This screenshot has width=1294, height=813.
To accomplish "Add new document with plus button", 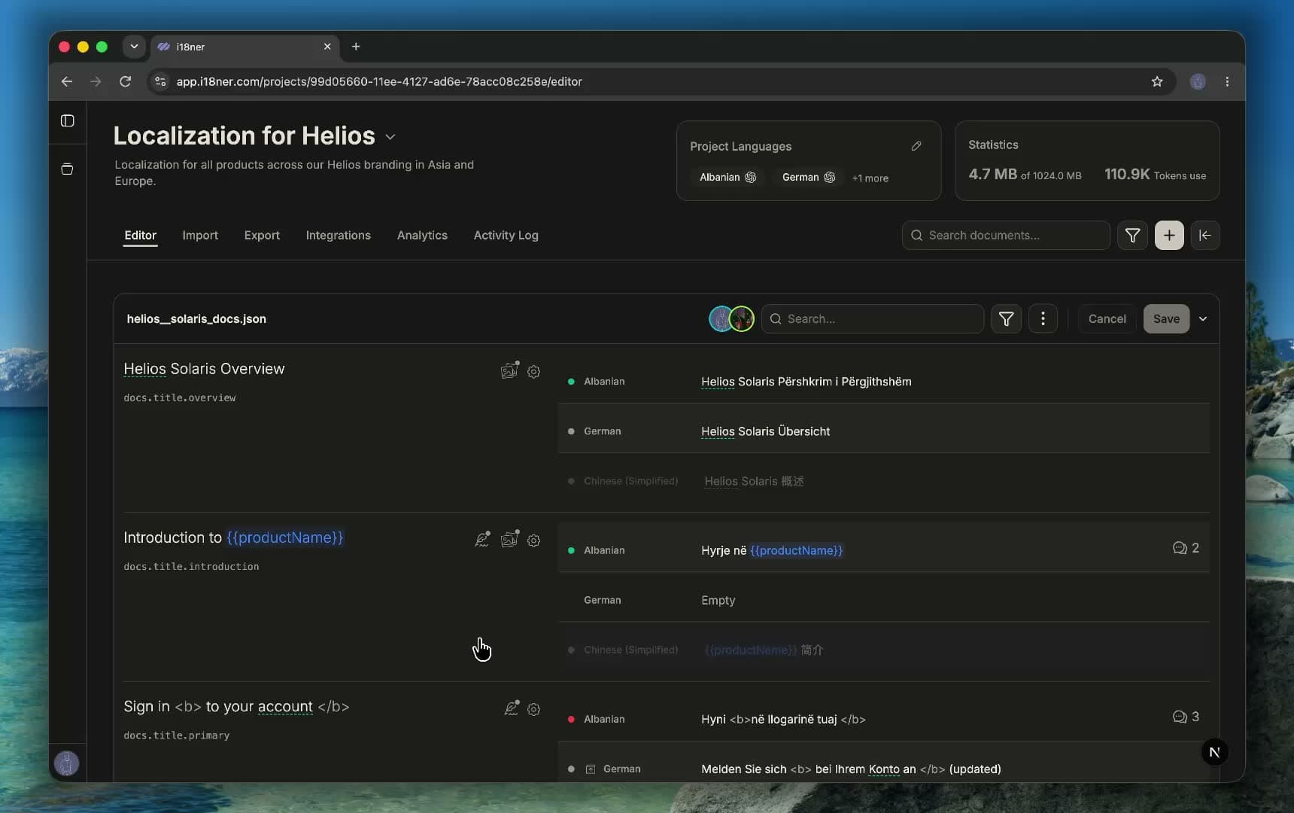I will pos(1168,236).
